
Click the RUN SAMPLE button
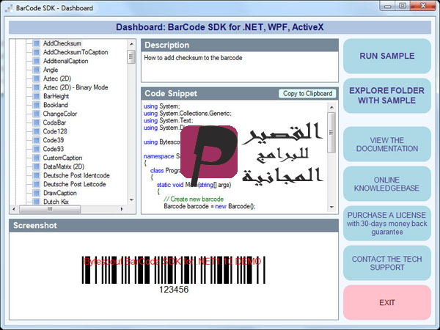coord(387,56)
